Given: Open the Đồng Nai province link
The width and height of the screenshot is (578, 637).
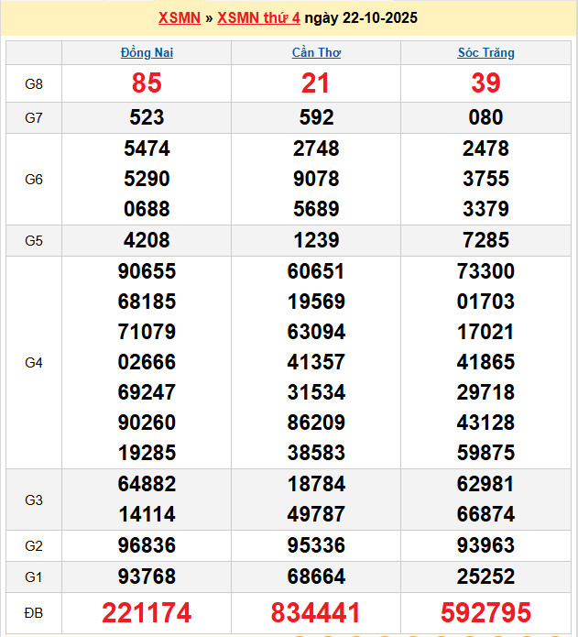Looking at the screenshot, I should point(147,53).
